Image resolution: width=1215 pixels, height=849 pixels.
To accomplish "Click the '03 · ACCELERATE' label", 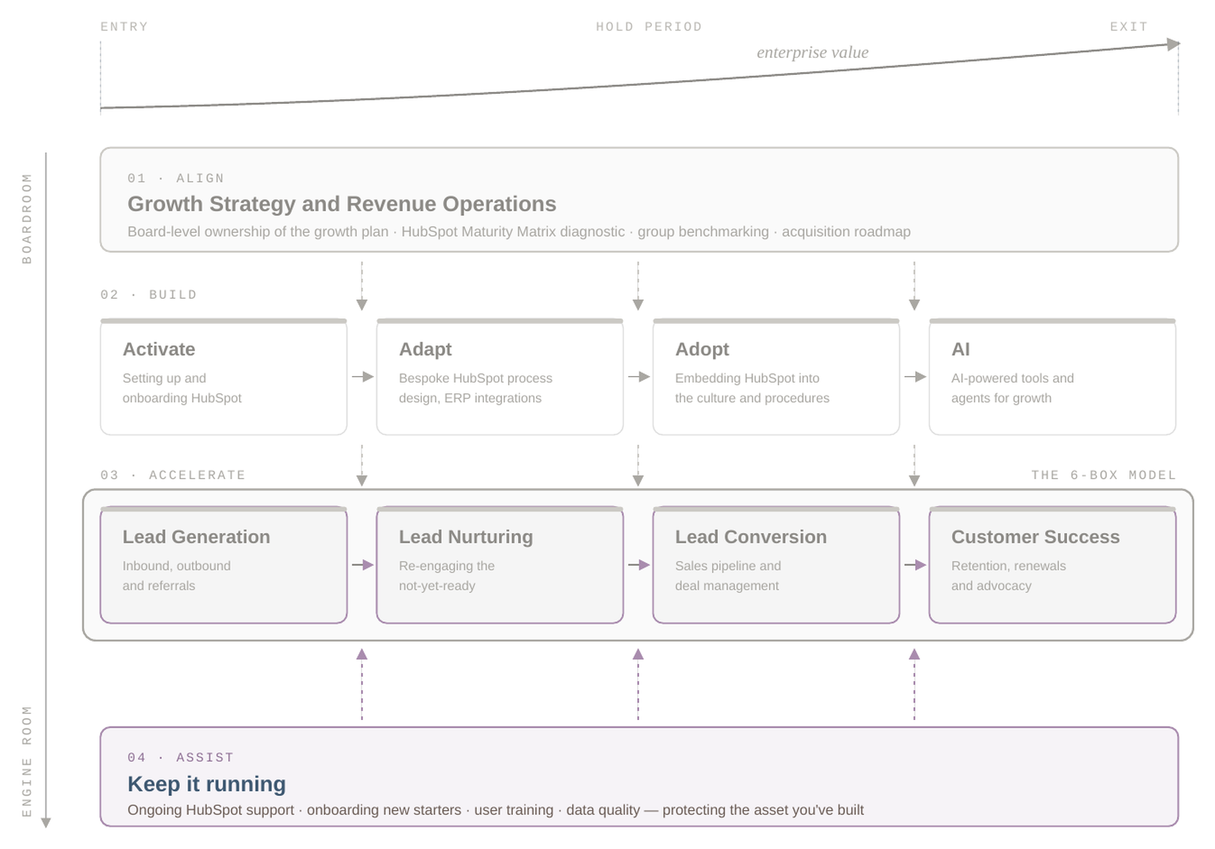I will pyautogui.click(x=173, y=475).
